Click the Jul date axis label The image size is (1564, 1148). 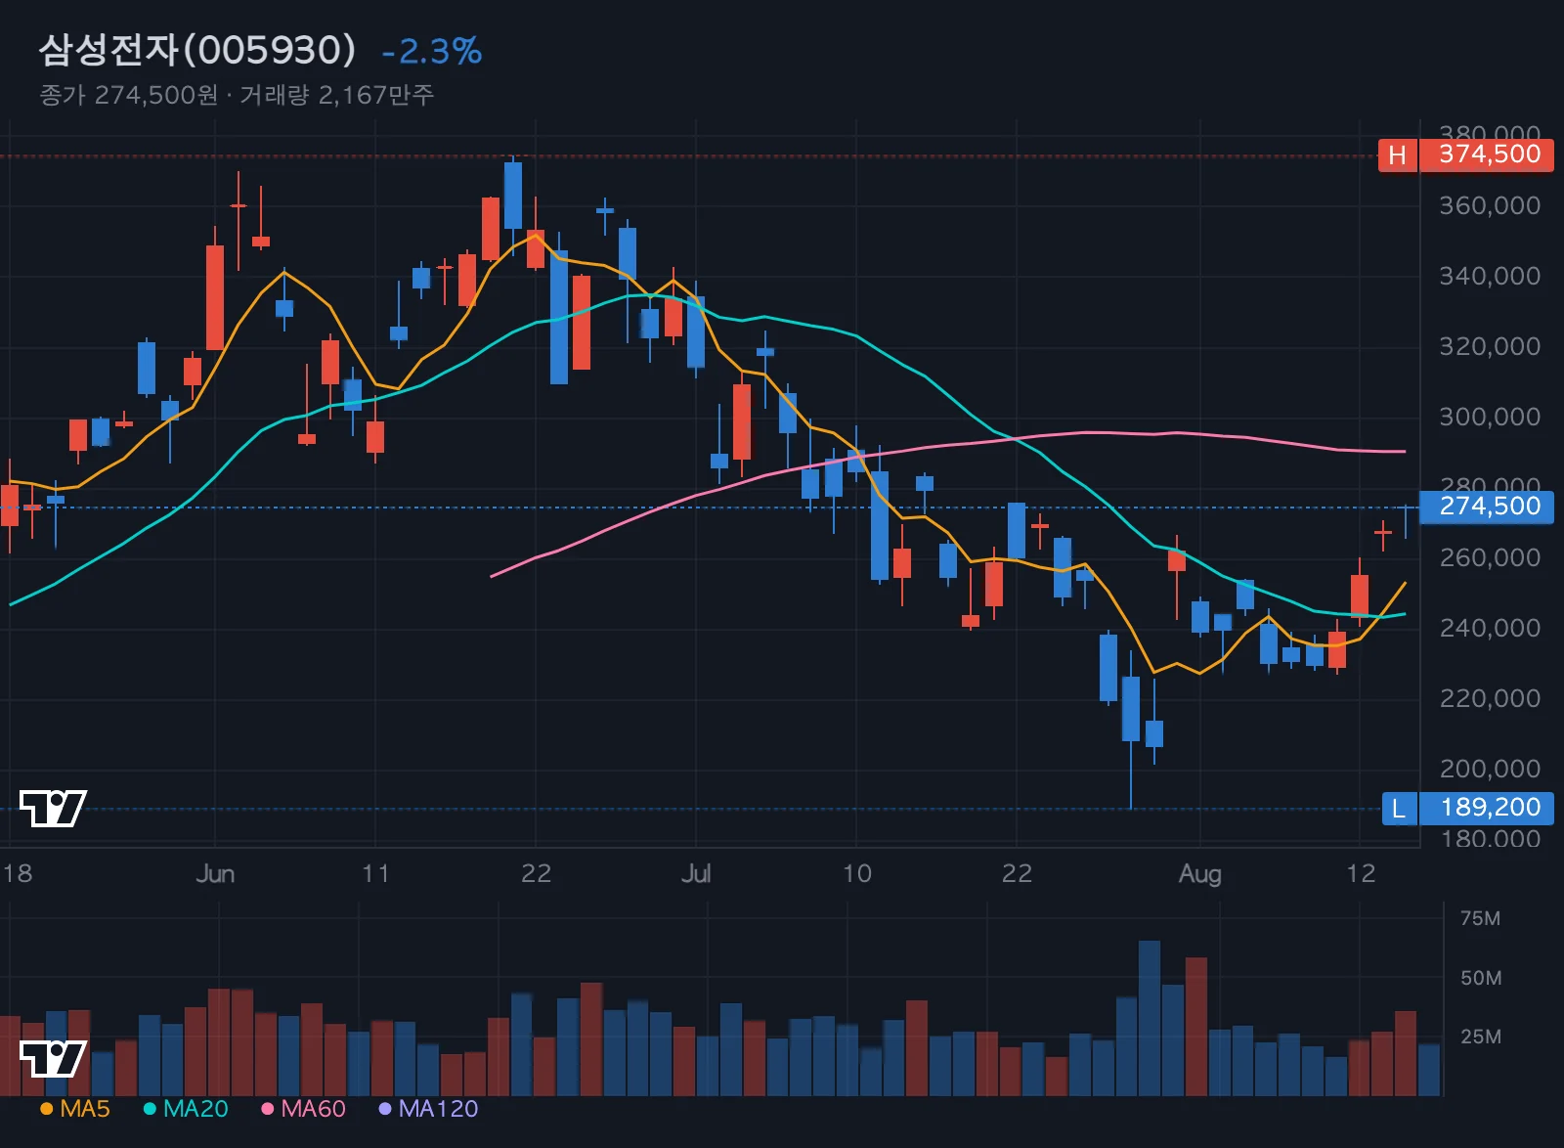(x=696, y=873)
